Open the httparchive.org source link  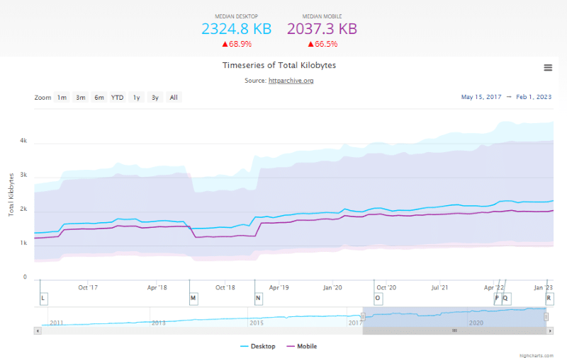pos(291,81)
